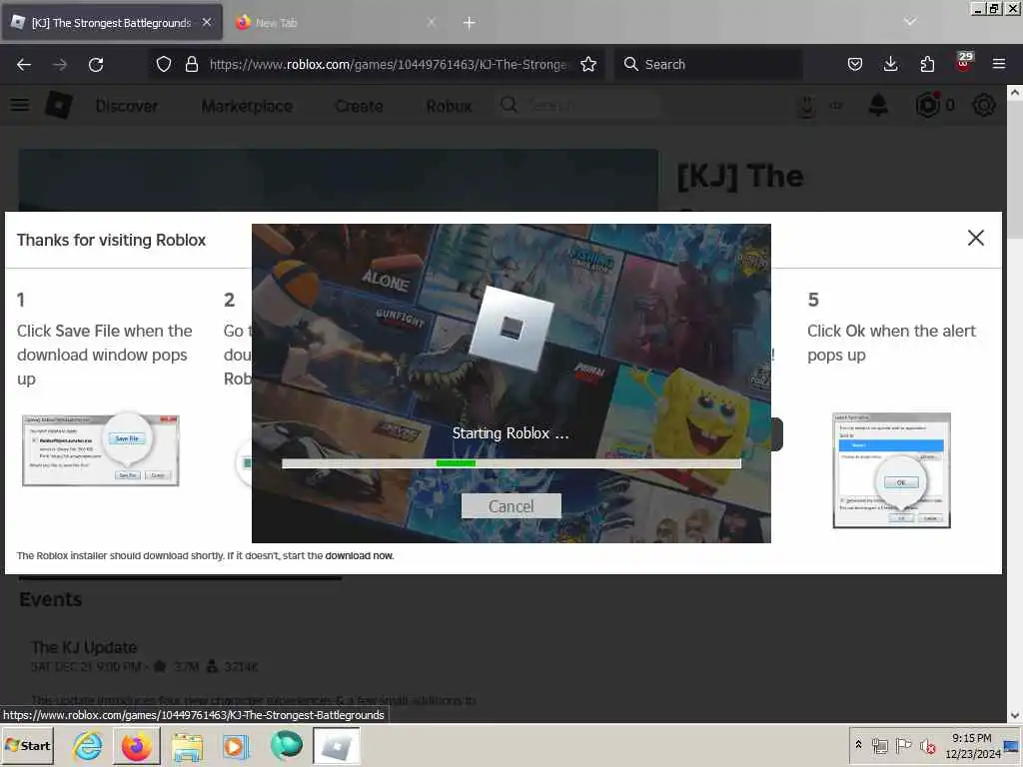The image size is (1023, 767).
Task: Cancel the Starting Roblox launcher
Action: point(511,506)
